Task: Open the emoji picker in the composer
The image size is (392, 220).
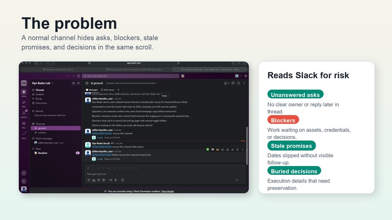Action: [99, 180]
